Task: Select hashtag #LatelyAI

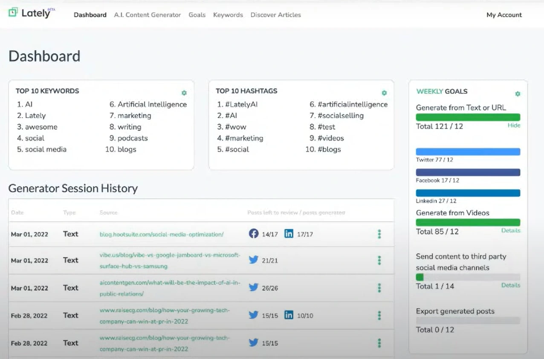Action: [x=241, y=104]
